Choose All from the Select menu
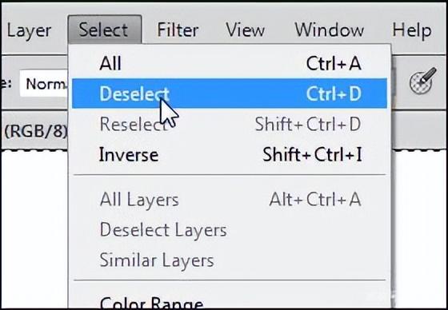448x310 pixels. 230,63
